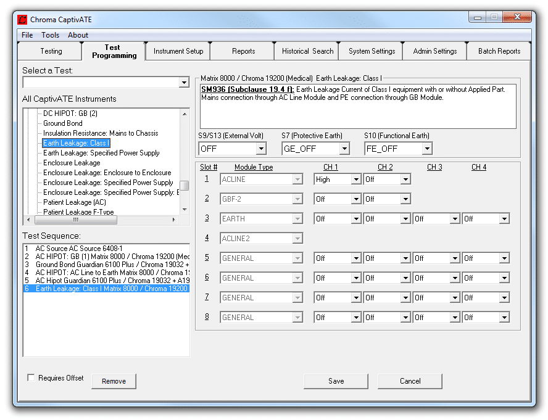Select Ground Bond instrument in the tree
This screenshot has width=548, height=420.
point(62,123)
